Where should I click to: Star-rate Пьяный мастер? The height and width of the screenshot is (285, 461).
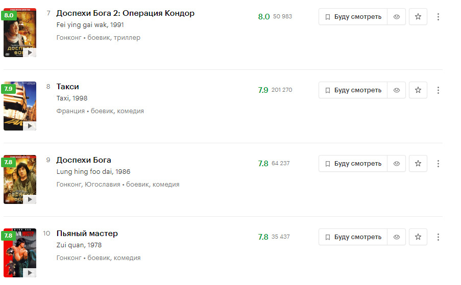coord(418,237)
